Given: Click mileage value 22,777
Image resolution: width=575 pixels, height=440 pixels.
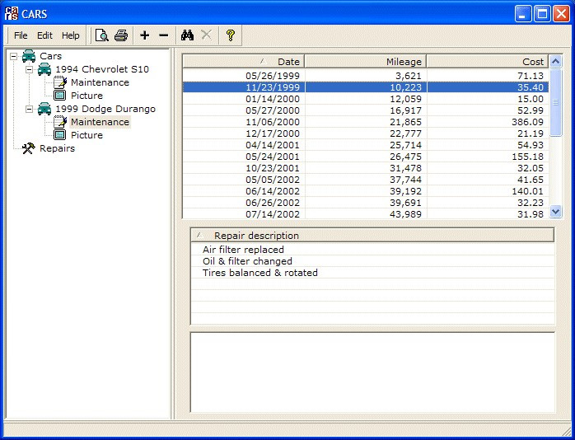Looking at the screenshot, I should (405, 133).
